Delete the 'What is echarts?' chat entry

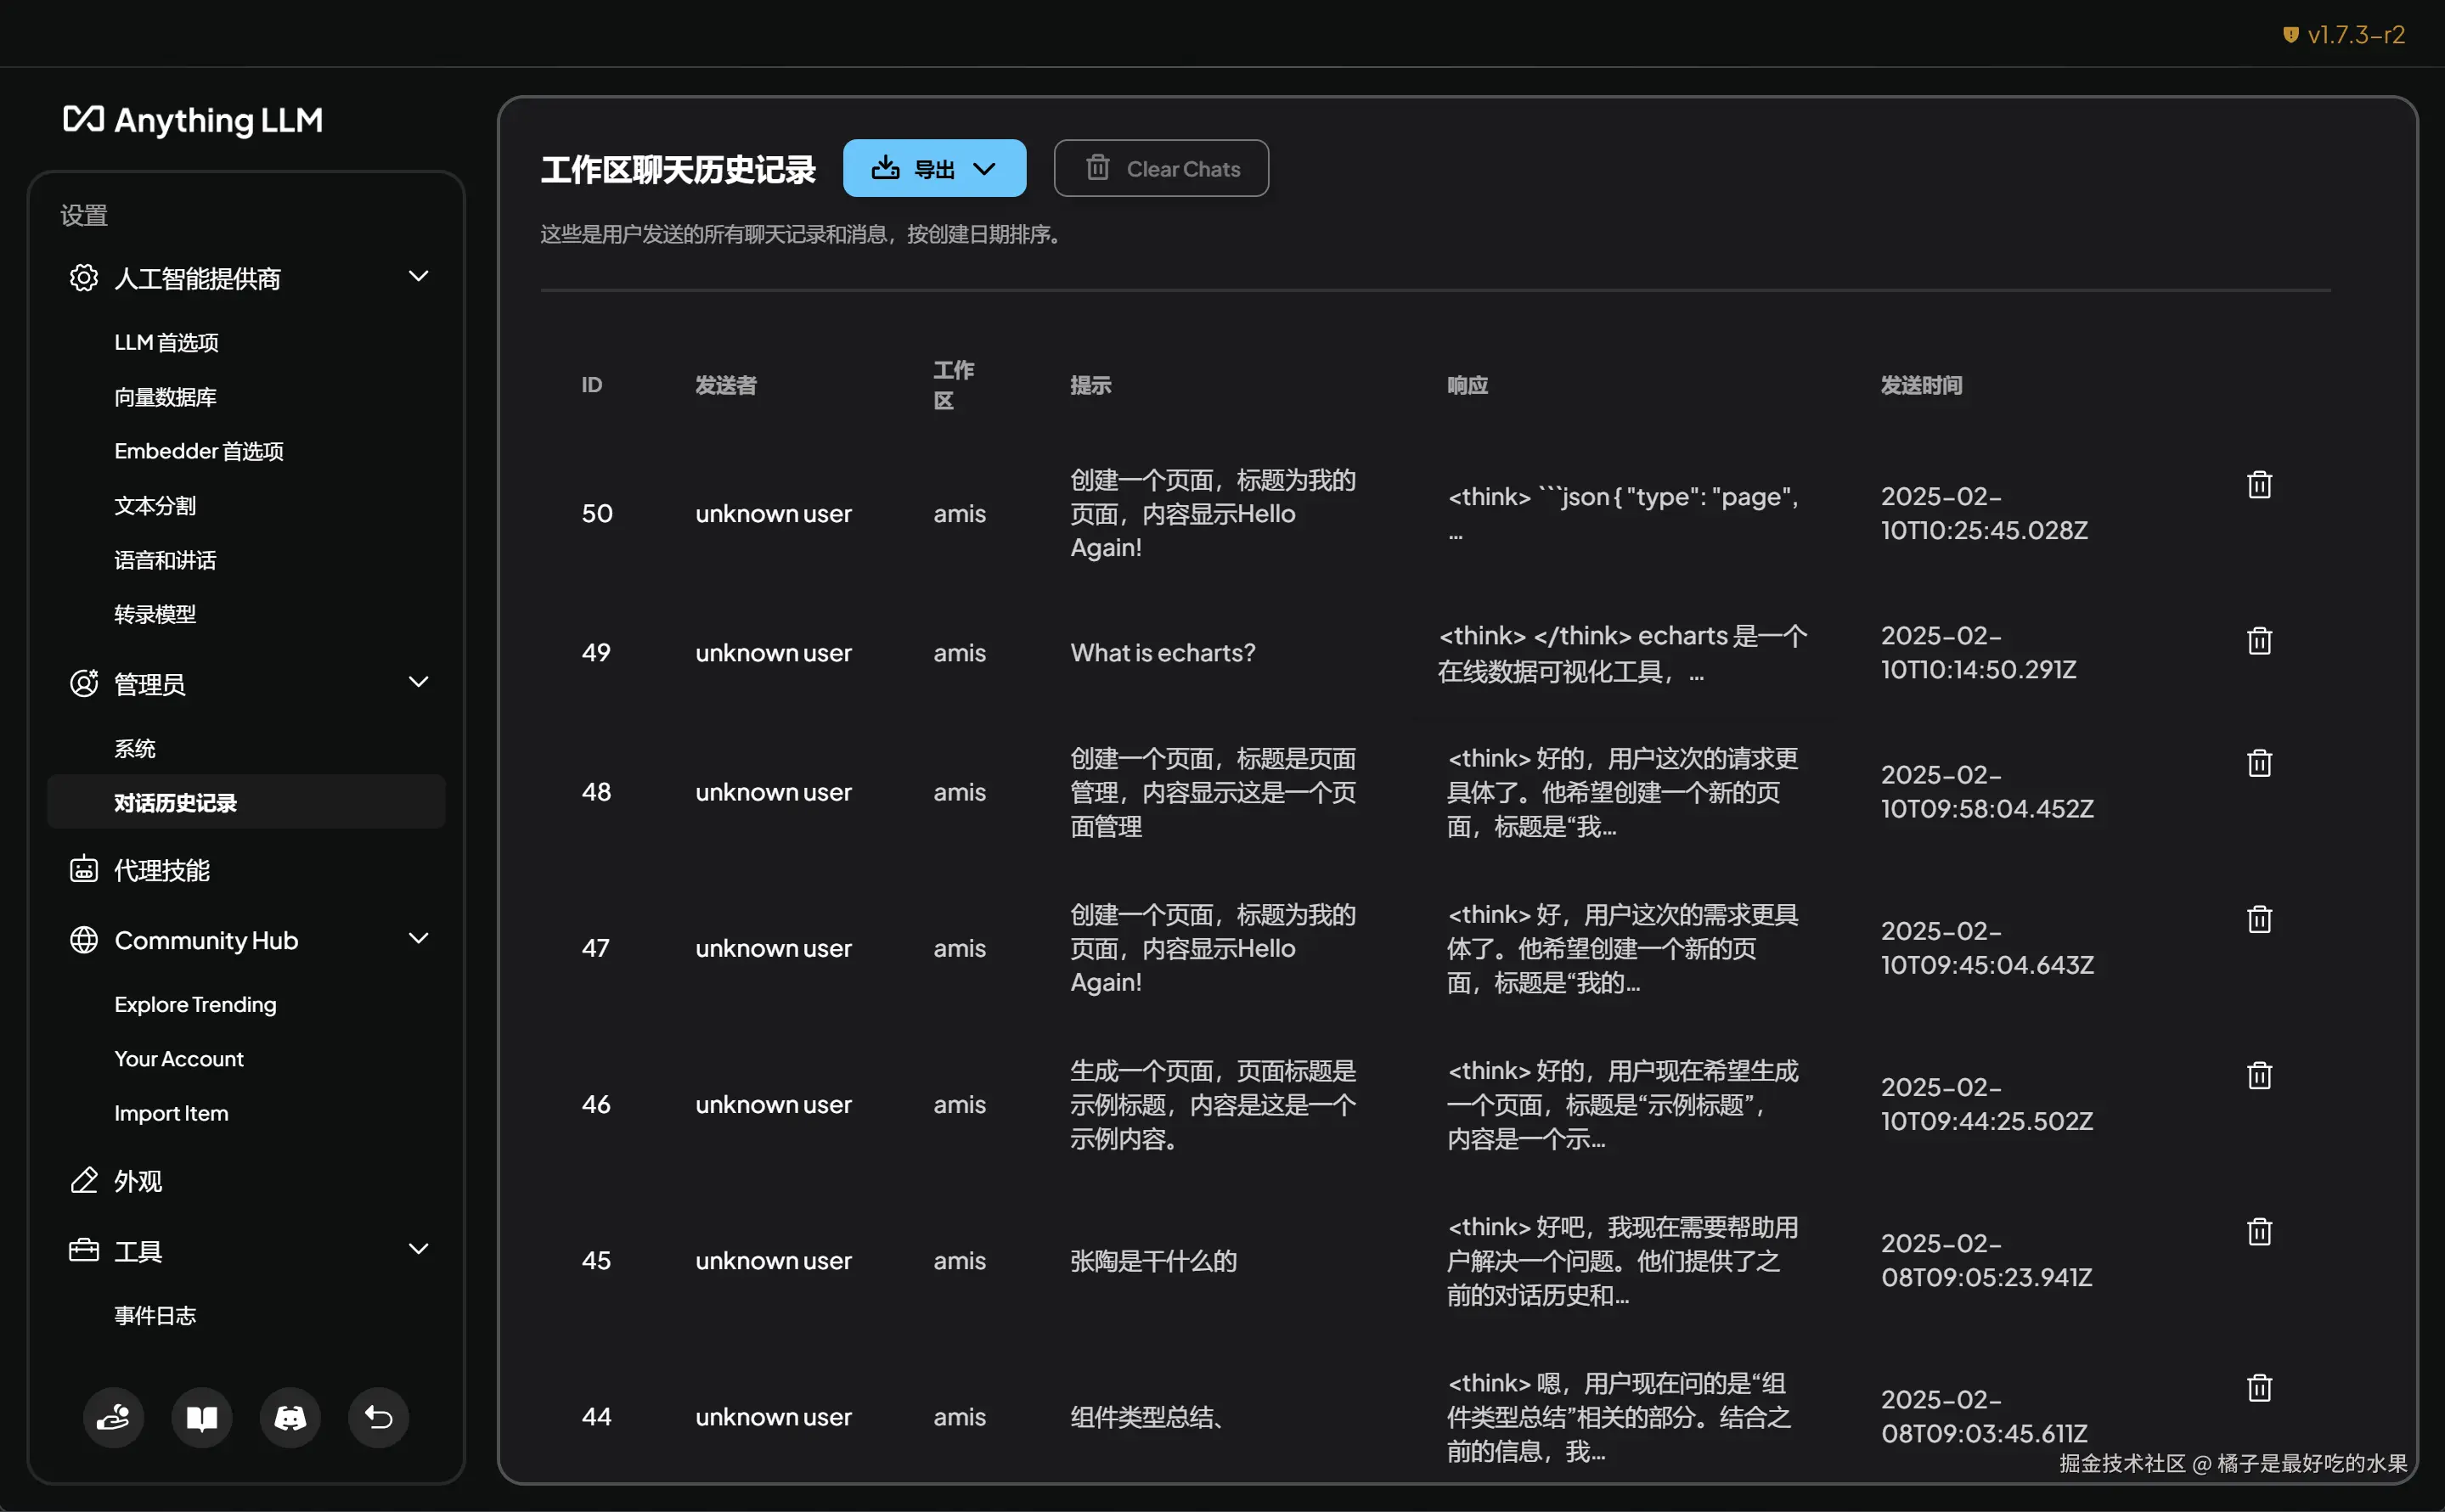(2259, 641)
